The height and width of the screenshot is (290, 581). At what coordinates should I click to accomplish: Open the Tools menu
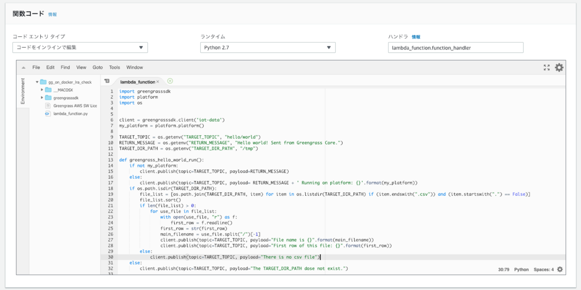pyautogui.click(x=115, y=68)
